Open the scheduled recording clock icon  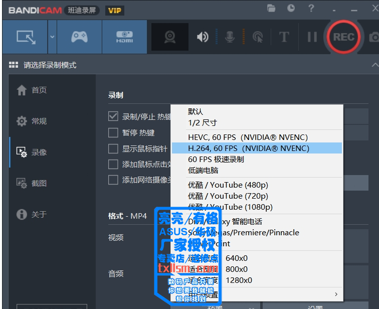[x=291, y=8]
